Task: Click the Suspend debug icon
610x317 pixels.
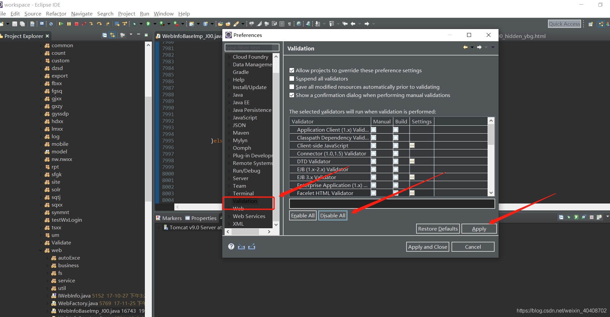Action: pos(69,24)
